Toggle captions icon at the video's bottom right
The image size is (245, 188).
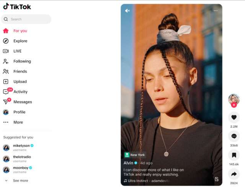(216, 179)
